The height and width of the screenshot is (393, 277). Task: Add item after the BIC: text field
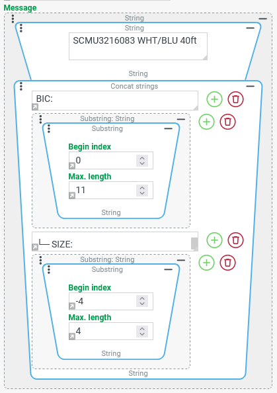click(x=214, y=99)
